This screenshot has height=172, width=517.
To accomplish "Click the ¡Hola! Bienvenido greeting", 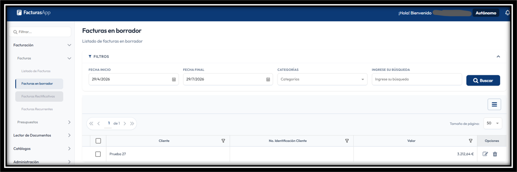I will point(415,13).
